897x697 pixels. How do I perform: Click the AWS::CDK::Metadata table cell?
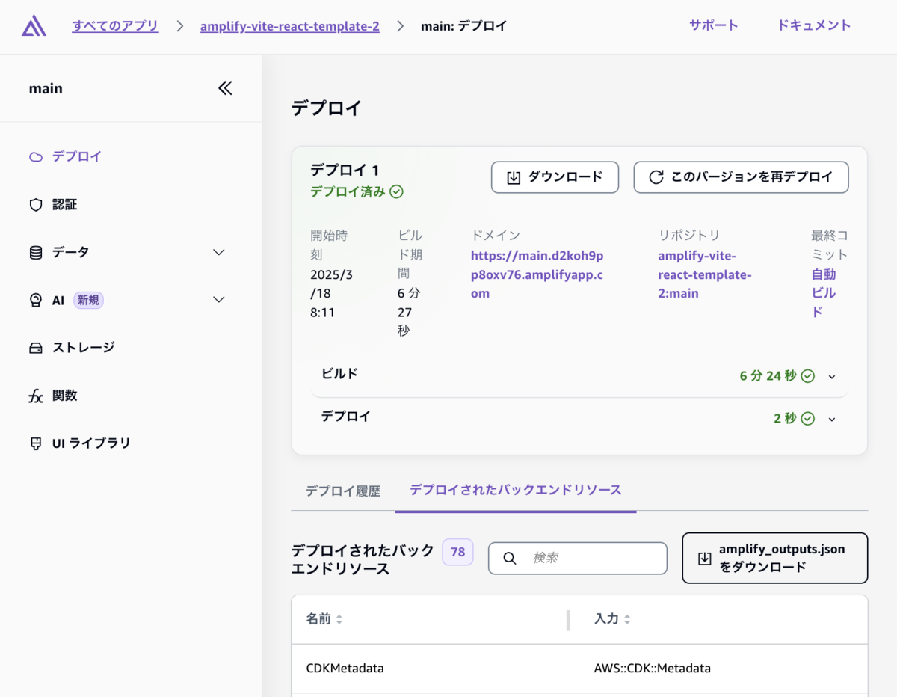pyautogui.click(x=652, y=669)
